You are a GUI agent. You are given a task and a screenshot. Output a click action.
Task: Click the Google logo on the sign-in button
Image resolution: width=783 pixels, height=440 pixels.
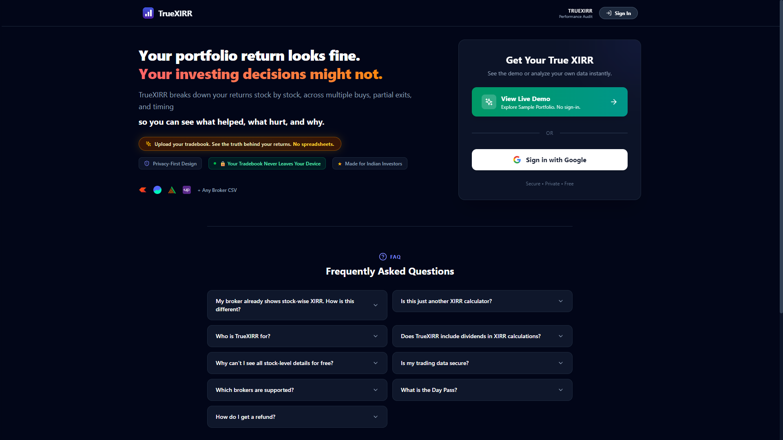(x=517, y=160)
